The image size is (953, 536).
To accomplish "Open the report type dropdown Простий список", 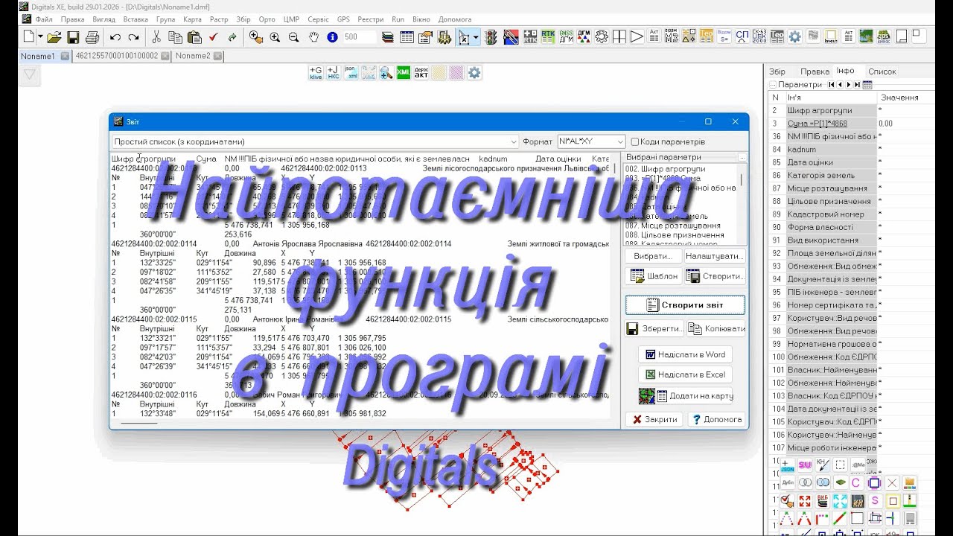I will coord(315,141).
